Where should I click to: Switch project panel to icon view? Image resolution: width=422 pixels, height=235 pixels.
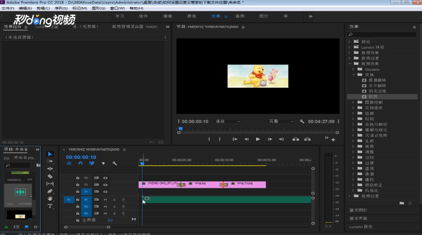(26, 227)
